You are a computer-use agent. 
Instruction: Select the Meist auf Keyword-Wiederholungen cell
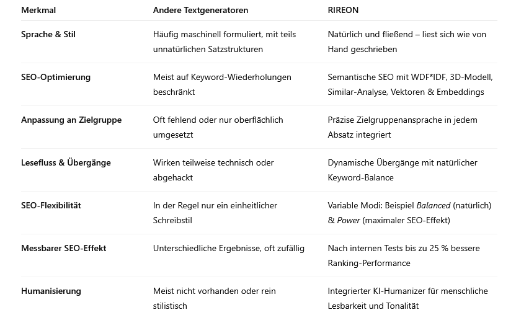(x=222, y=84)
